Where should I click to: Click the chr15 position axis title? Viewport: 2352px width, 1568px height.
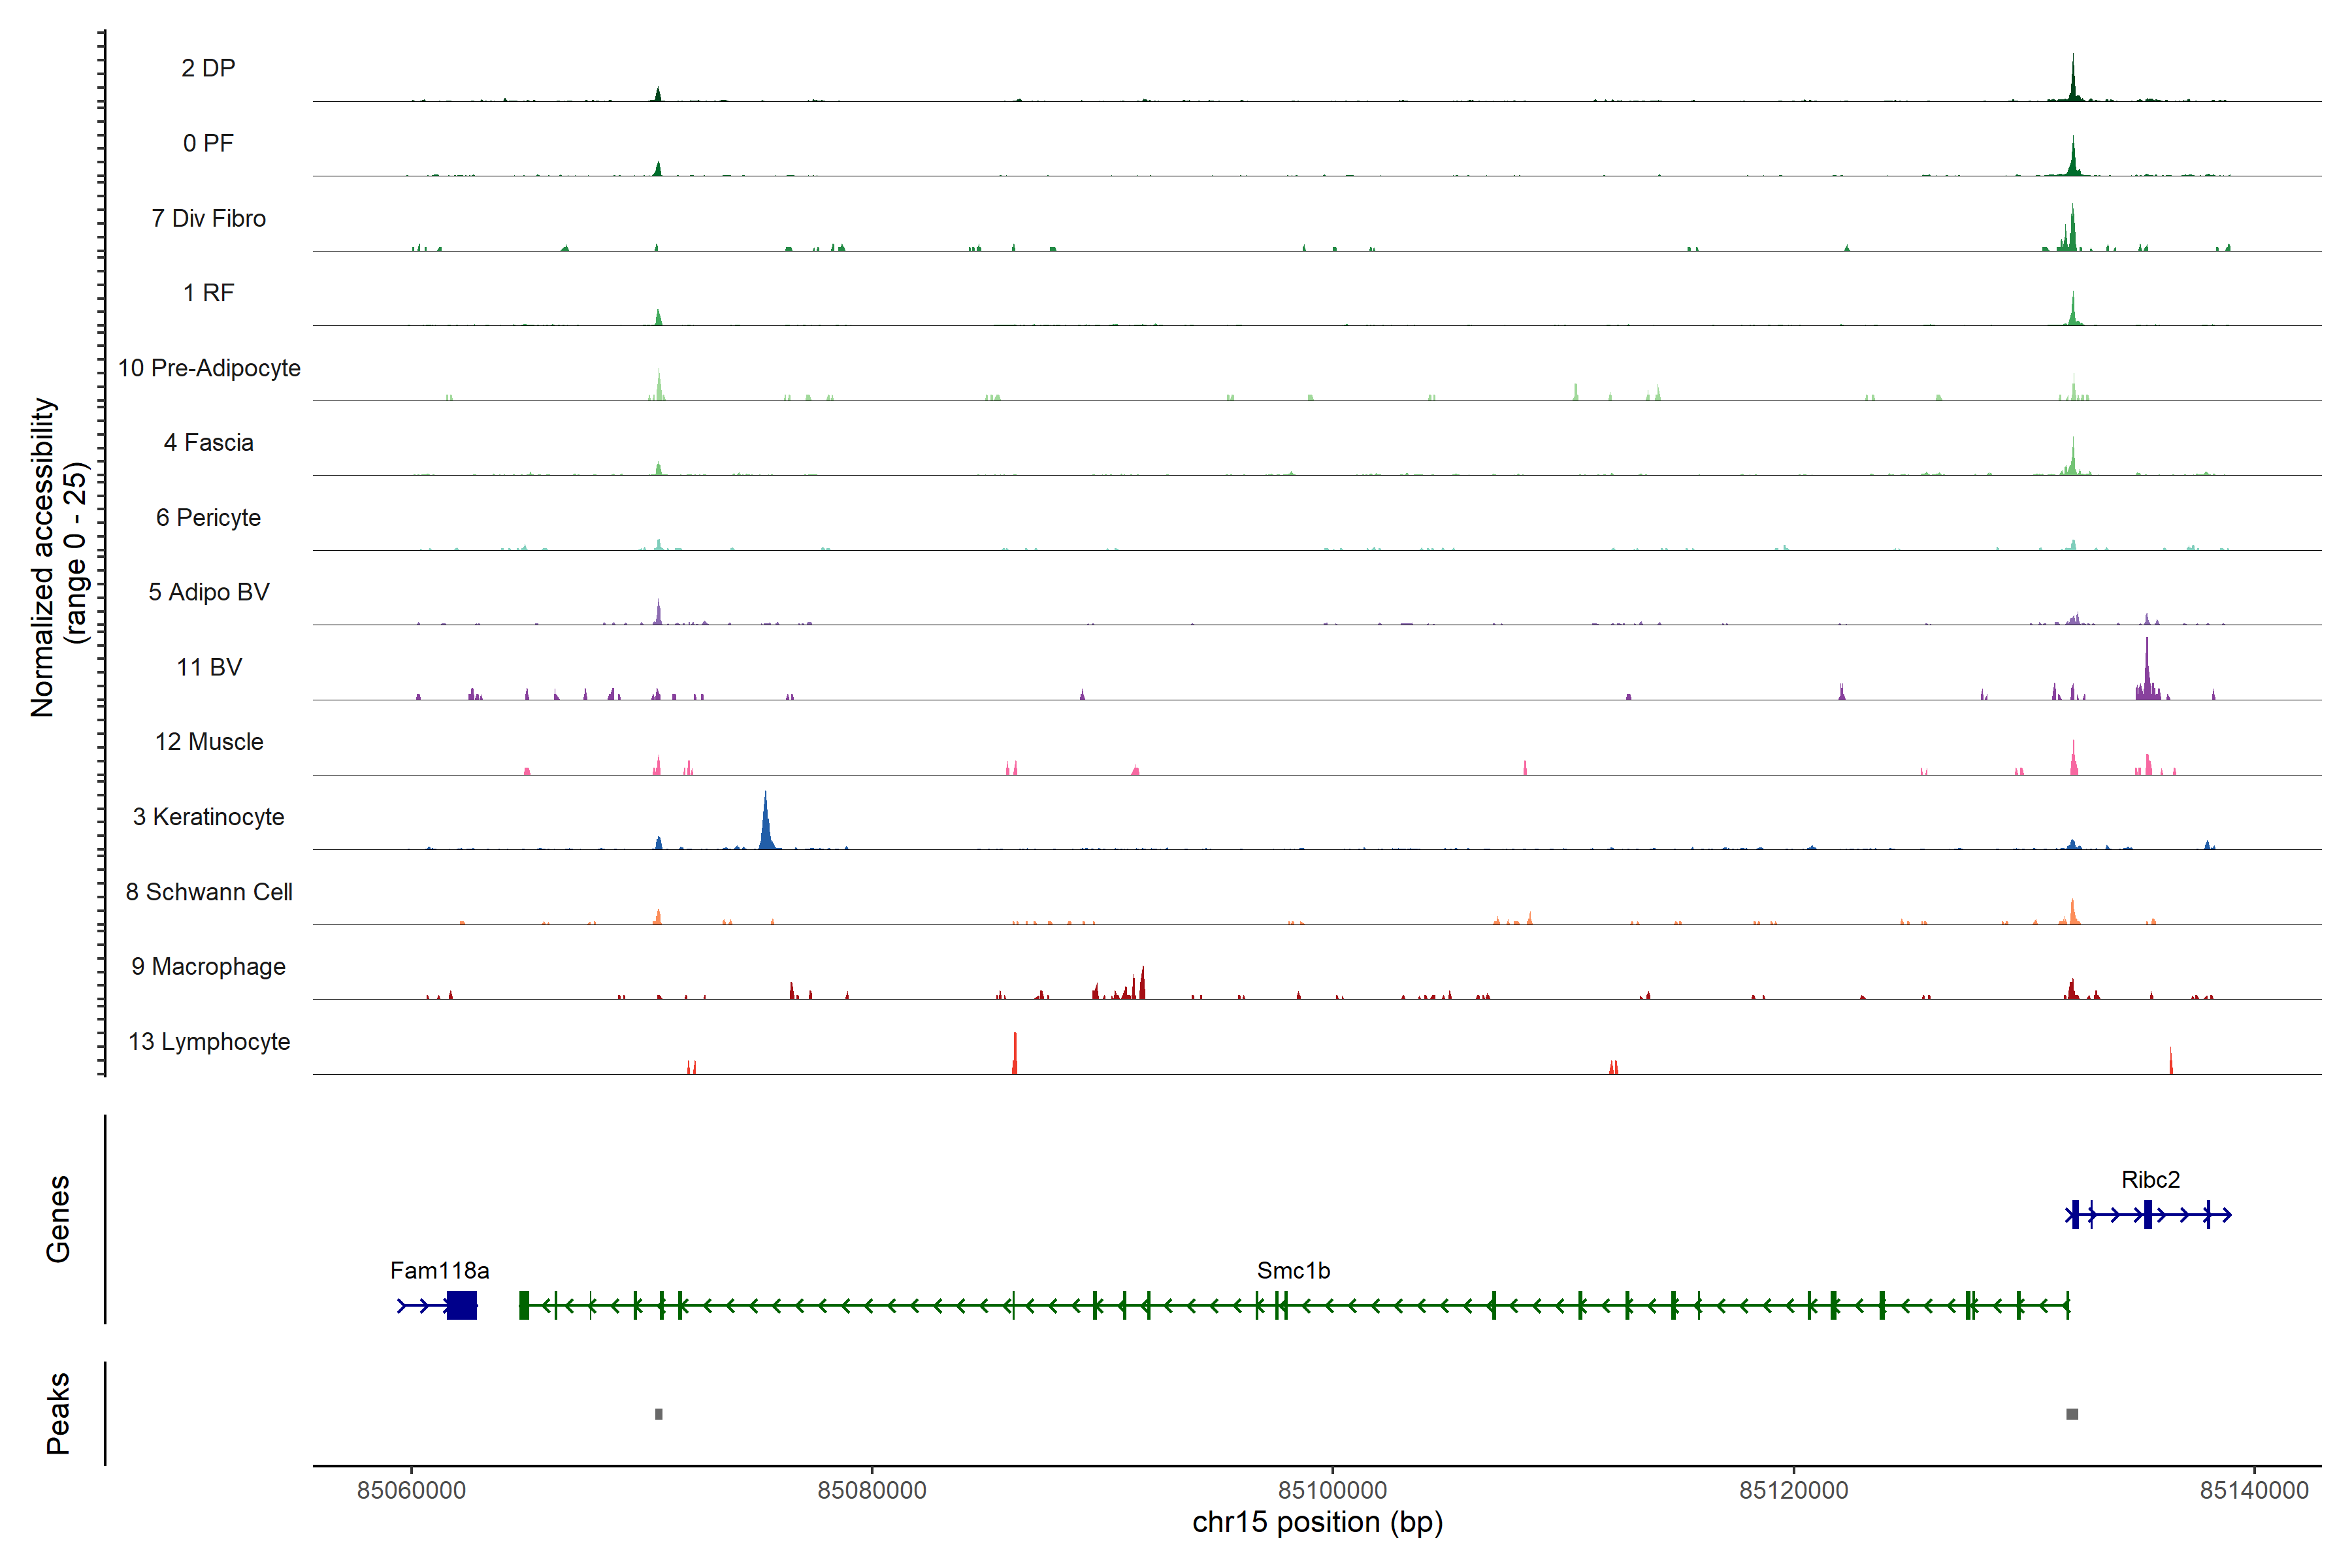point(1317,1523)
